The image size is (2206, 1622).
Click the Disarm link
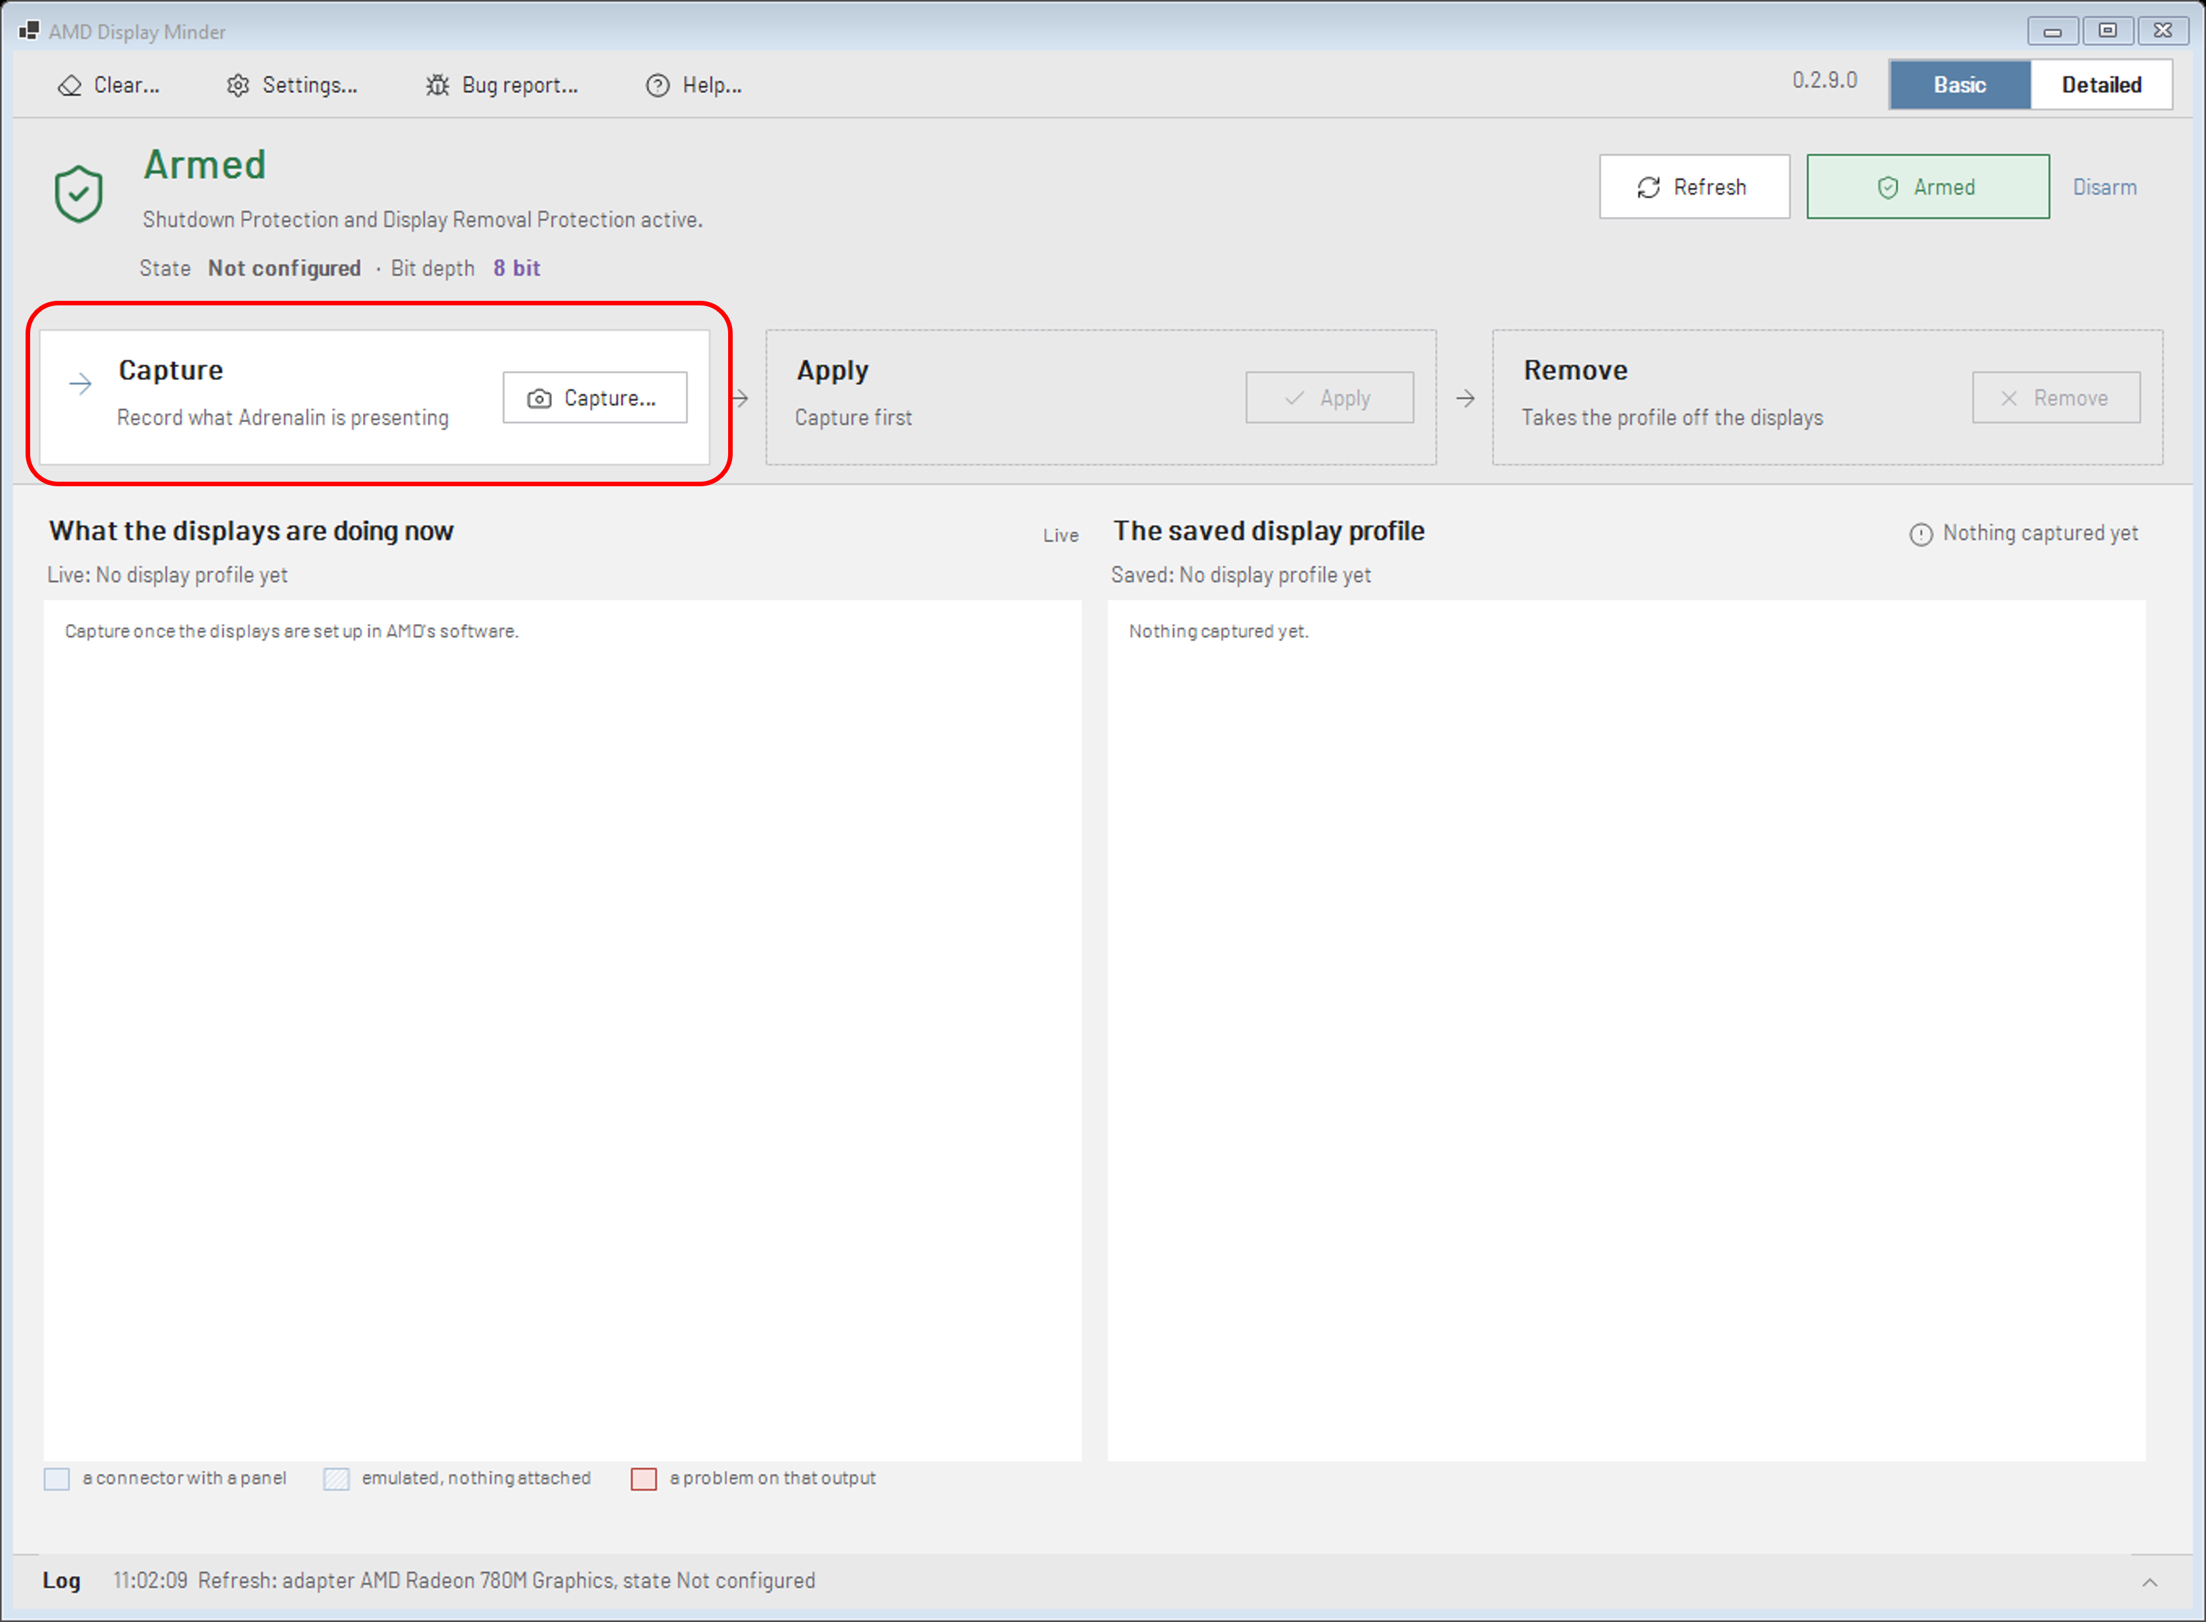tap(2104, 187)
